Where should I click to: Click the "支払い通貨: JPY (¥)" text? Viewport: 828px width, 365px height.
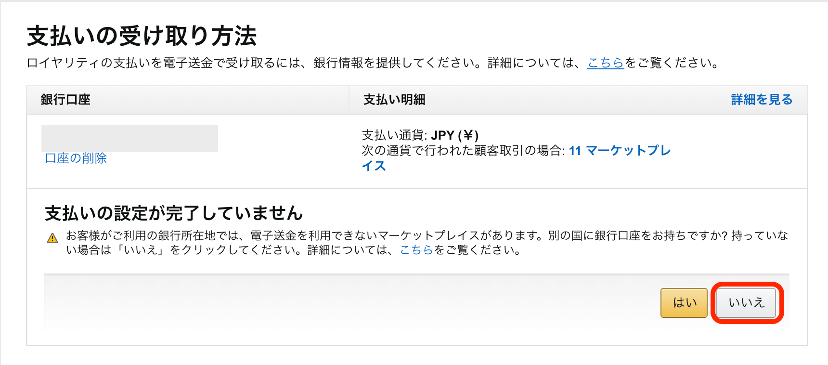pyautogui.click(x=420, y=135)
